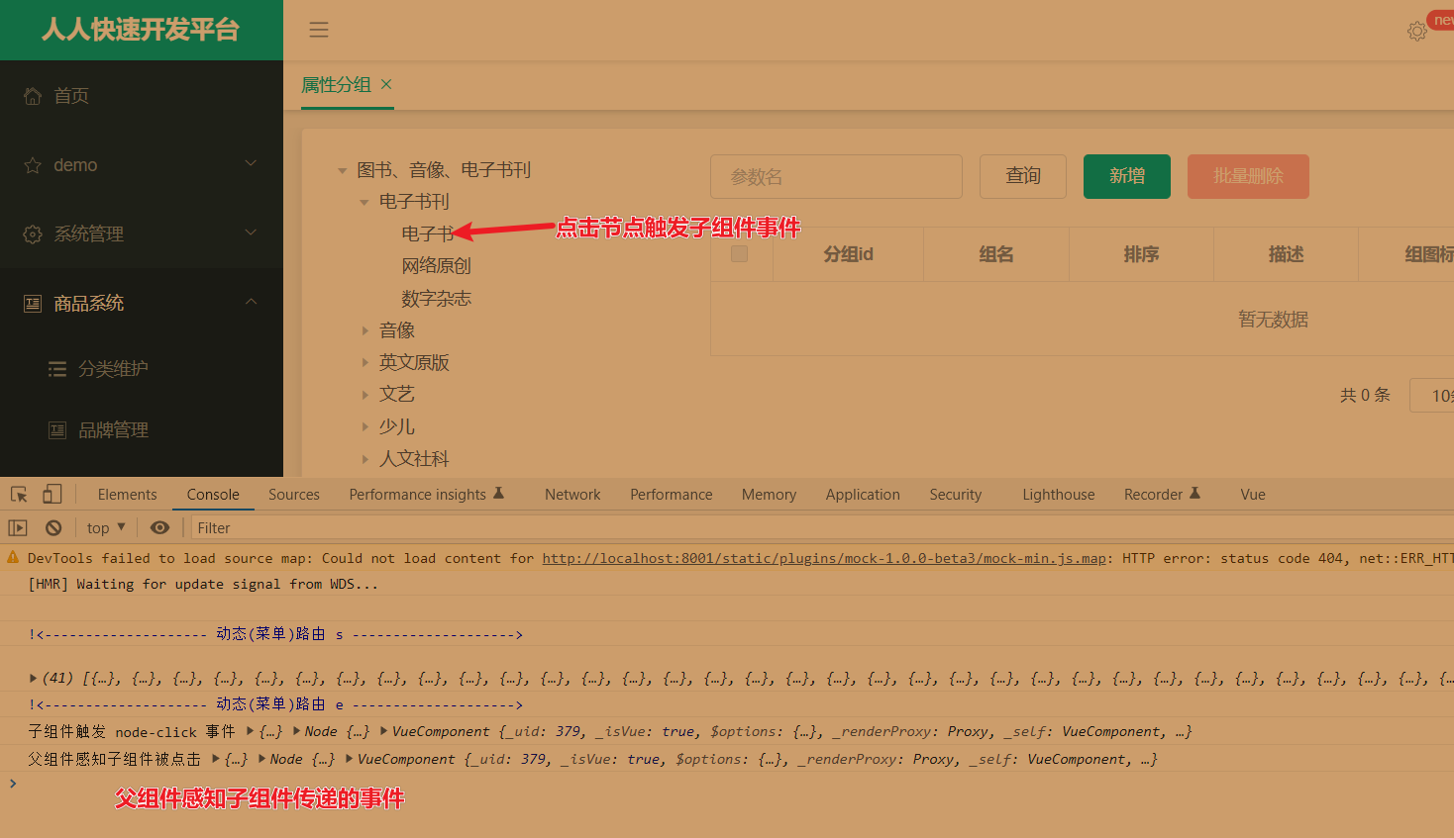Screen dimensions: 1454x838
Task: Open 分类维护 menu item
Action: (x=113, y=369)
